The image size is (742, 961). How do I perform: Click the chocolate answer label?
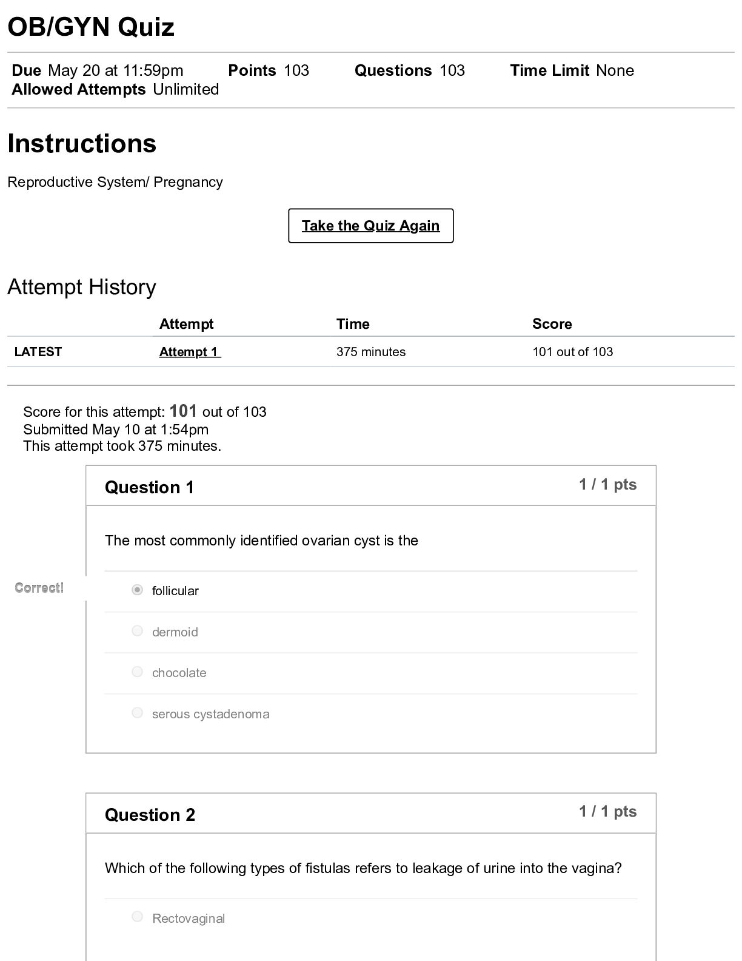(x=179, y=673)
